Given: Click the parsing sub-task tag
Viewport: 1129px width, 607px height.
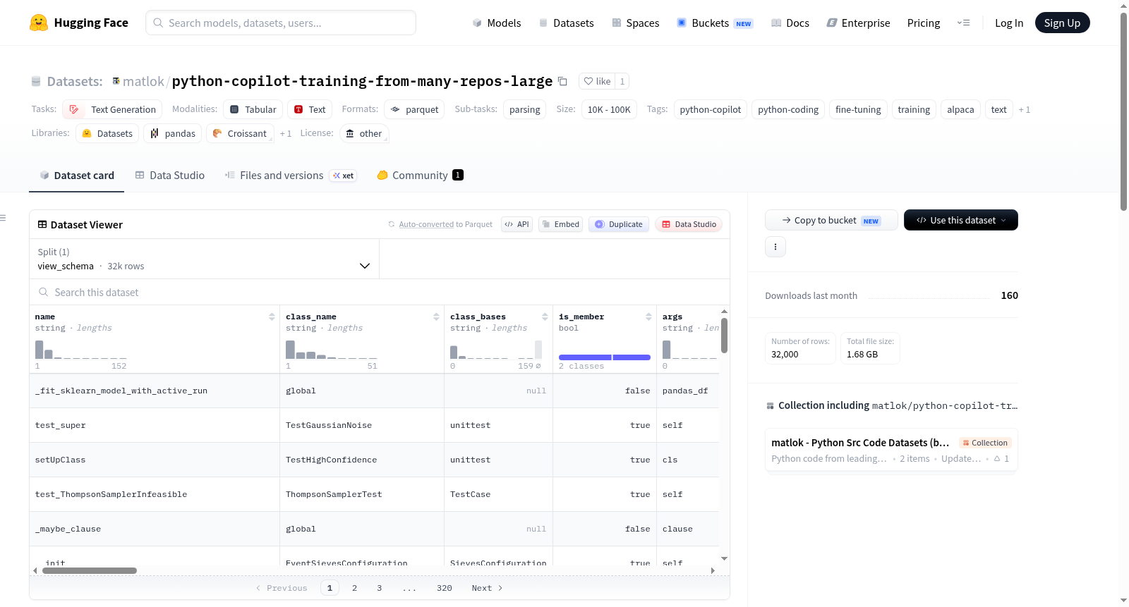Looking at the screenshot, I should [x=524, y=109].
